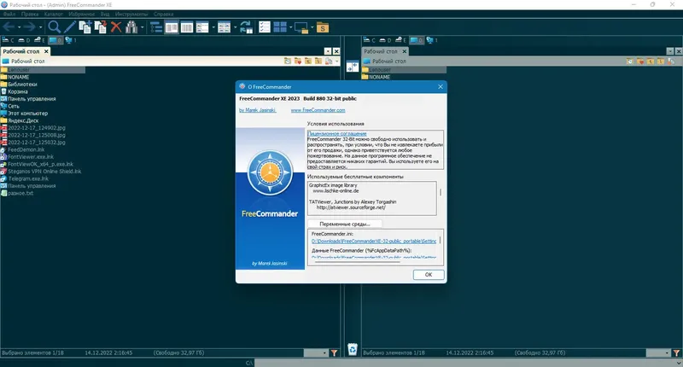Open the Правка menu
683x367 pixels.
(30, 14)
